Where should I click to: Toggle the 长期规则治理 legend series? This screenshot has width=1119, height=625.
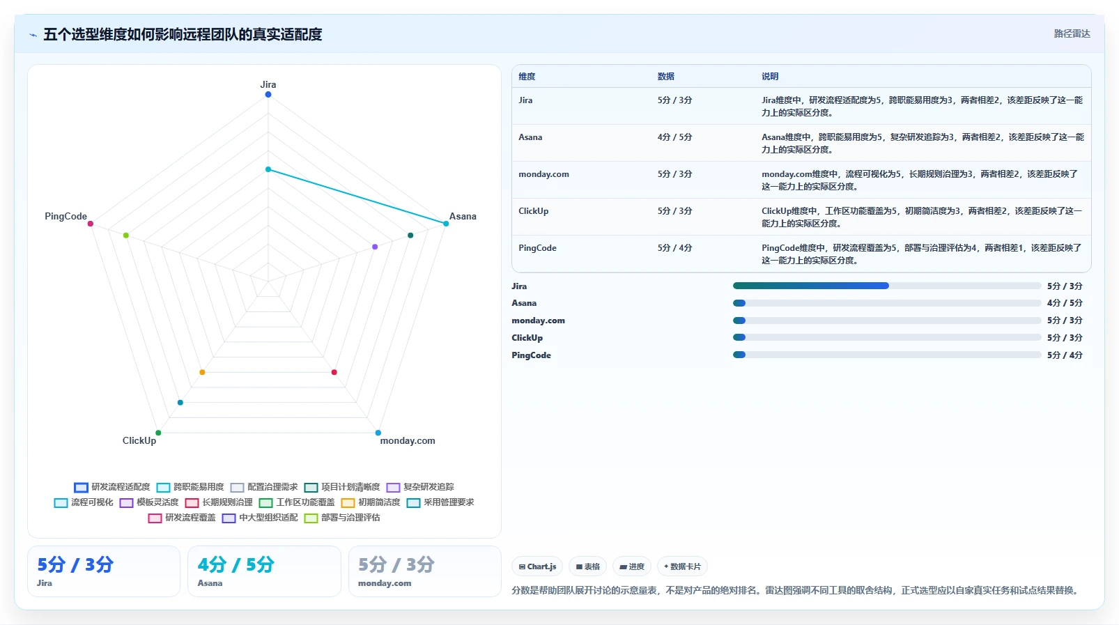point(219,502)
